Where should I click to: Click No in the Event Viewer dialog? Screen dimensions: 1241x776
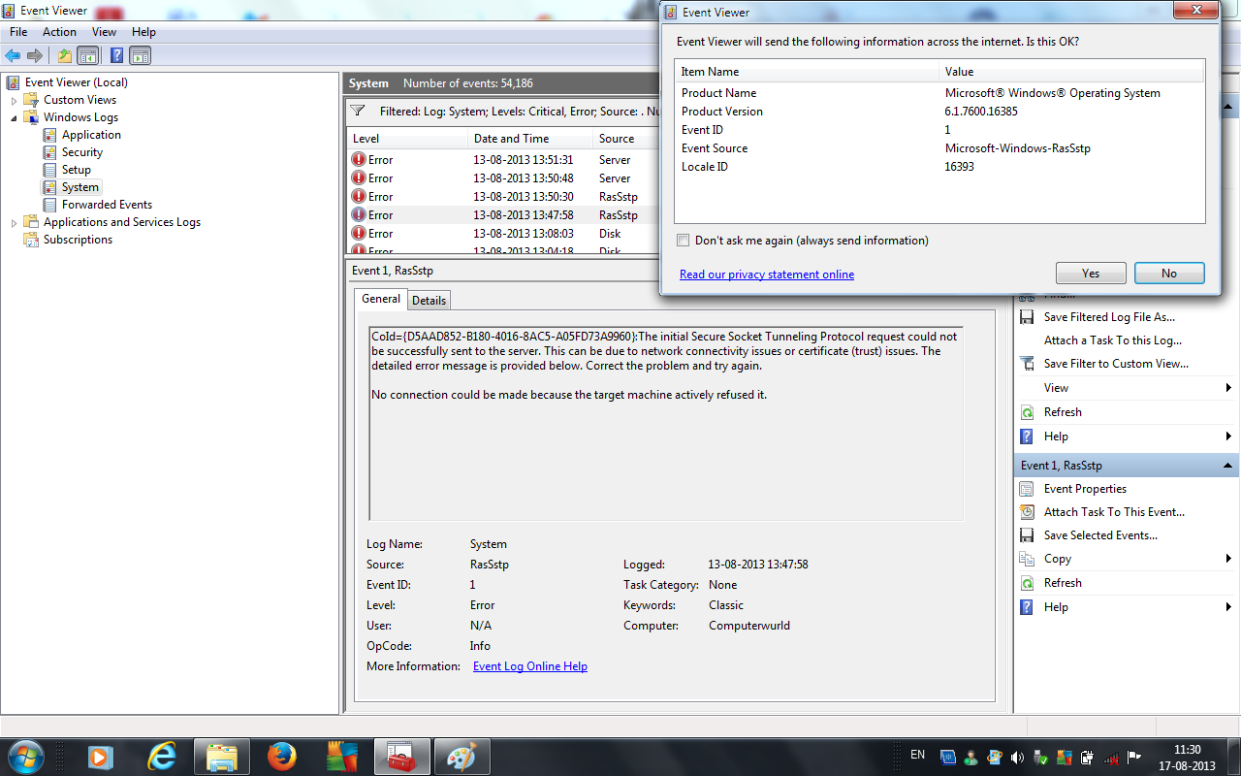tap(1169, 274)
